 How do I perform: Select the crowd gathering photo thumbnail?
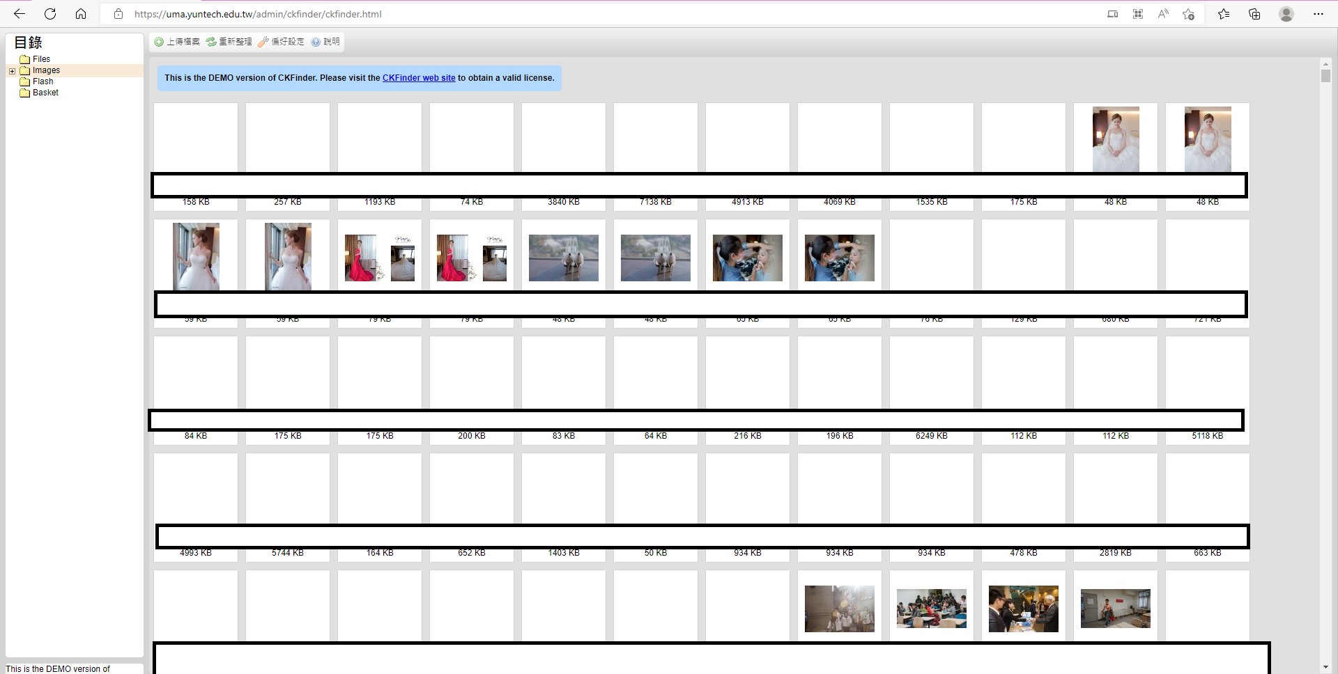[x=840, y=609]
